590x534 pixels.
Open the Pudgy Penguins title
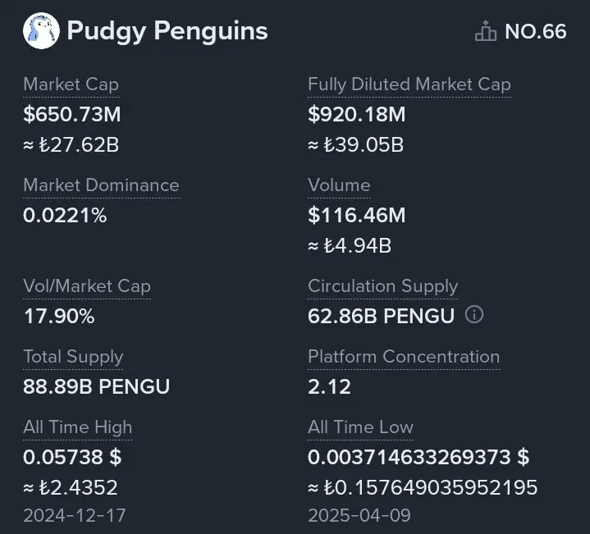167,31
